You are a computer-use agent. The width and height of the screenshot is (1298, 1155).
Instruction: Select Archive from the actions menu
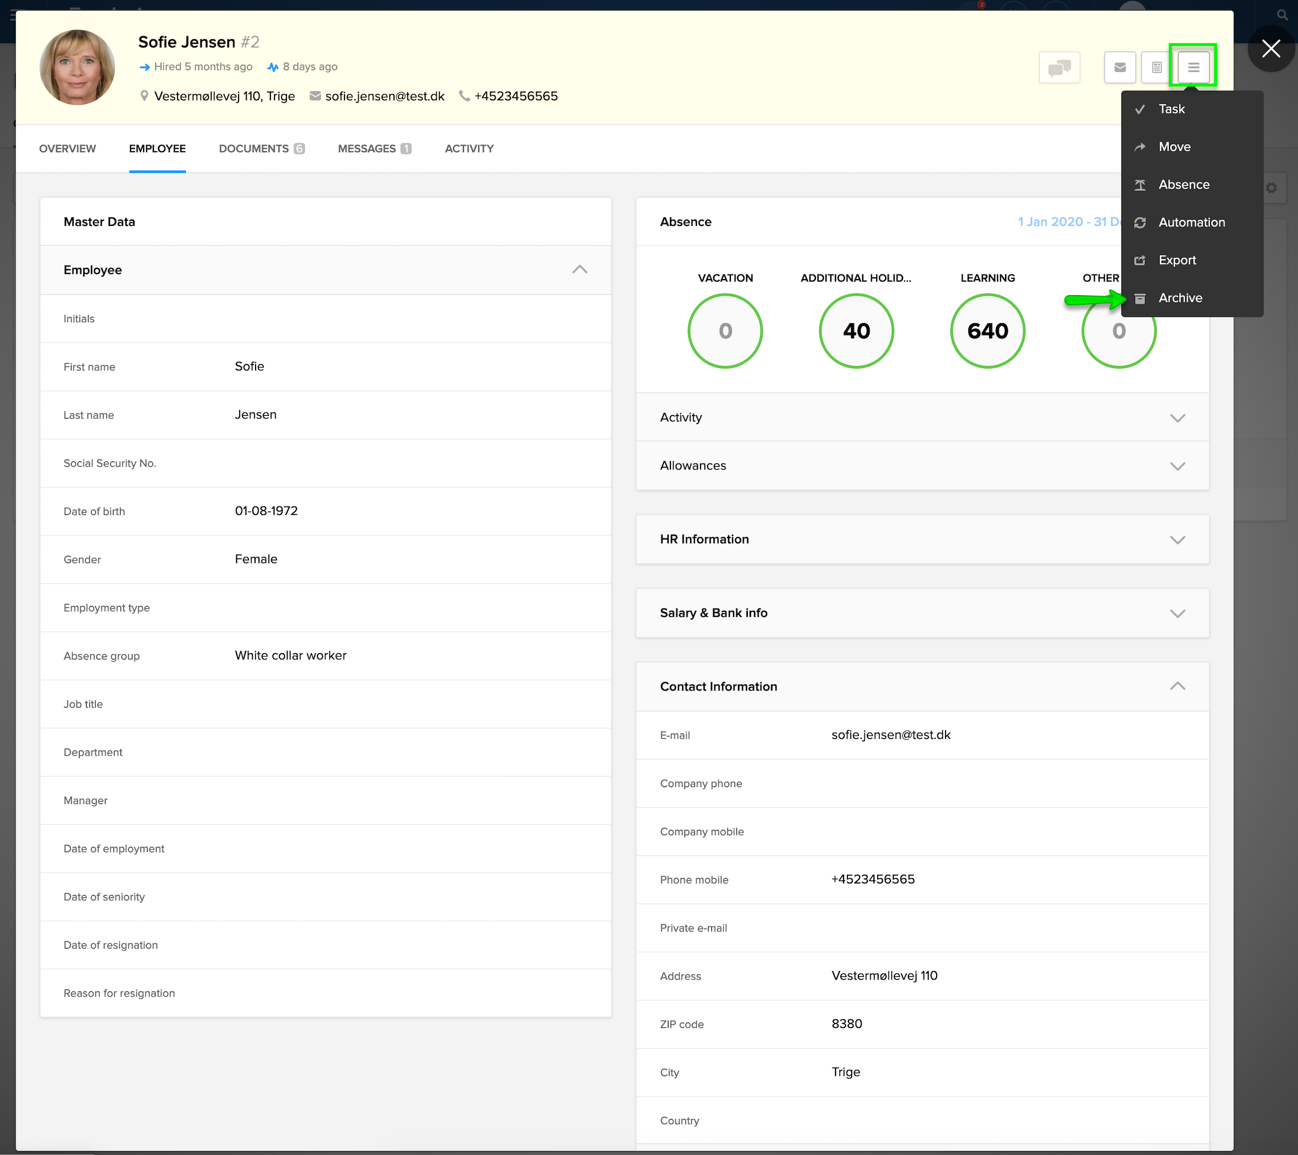click(1180, 298)
